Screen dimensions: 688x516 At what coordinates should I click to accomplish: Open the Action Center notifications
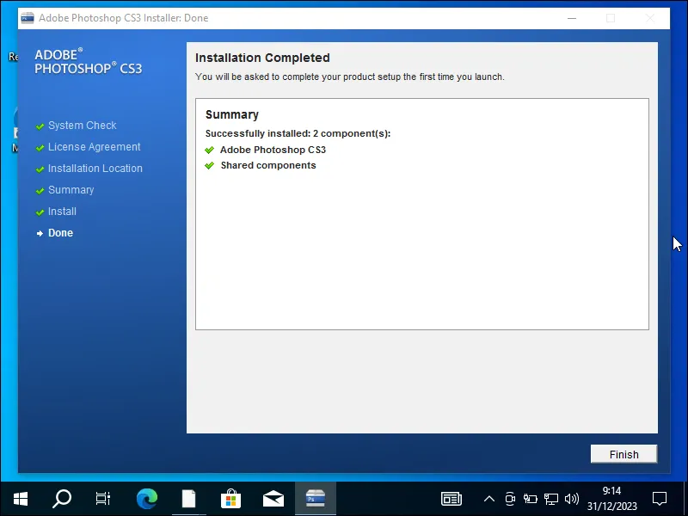[660, 498]
